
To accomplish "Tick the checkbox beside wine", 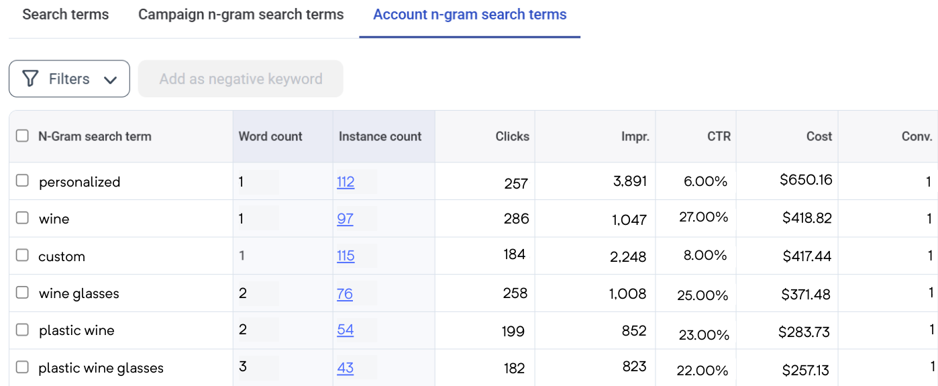I will tap(23, 218).
